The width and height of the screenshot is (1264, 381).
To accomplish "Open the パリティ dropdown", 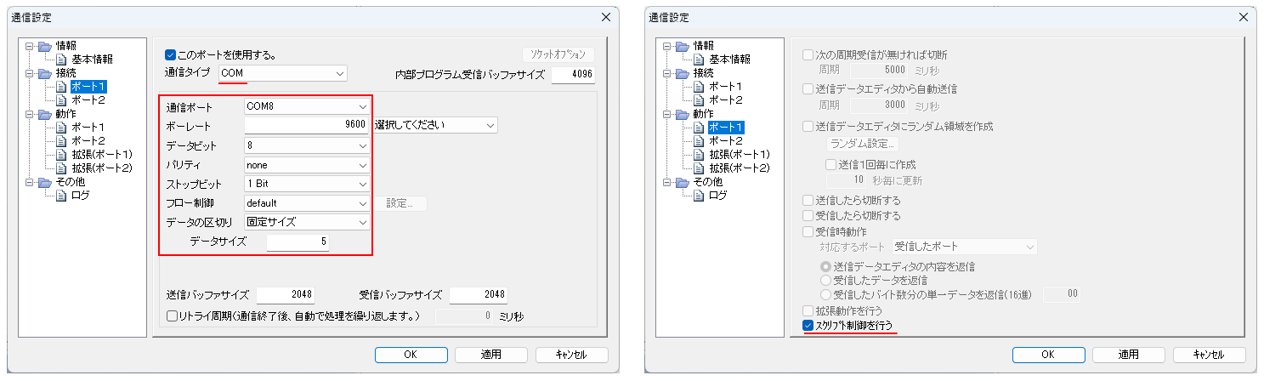I will 306,164.
